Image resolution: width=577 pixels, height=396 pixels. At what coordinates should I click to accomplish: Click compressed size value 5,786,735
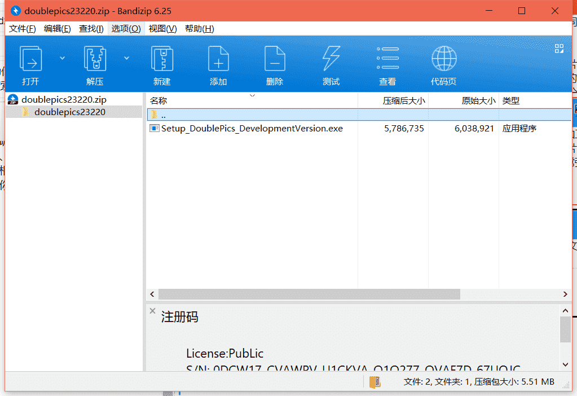pos(404,129)
